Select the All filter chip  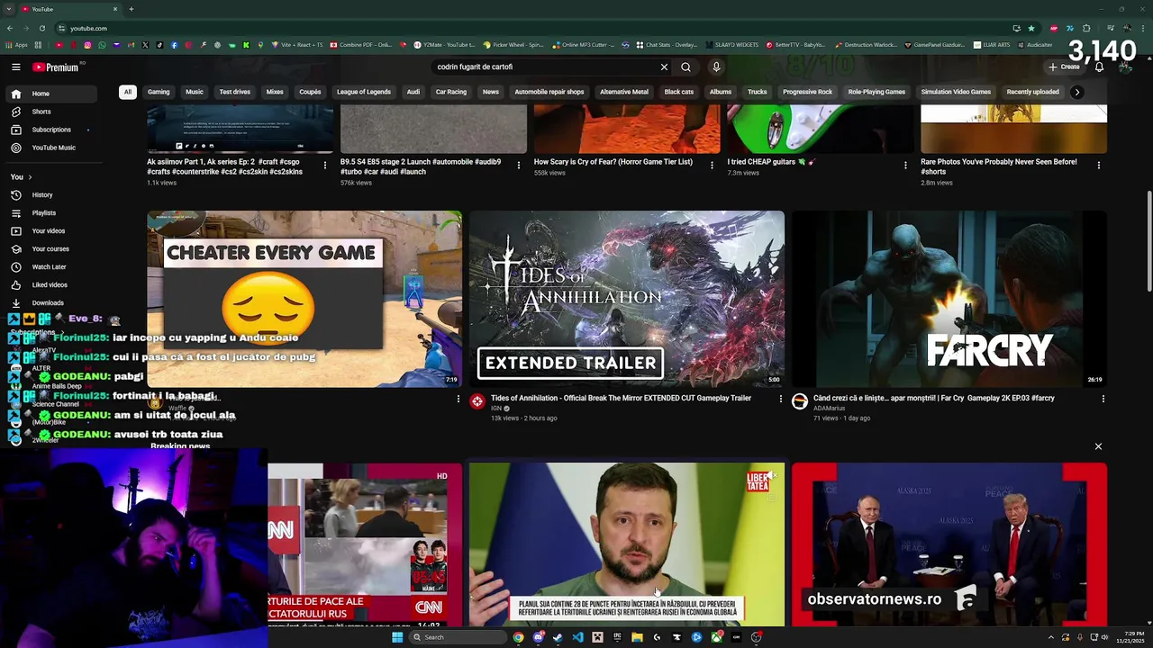(128, 92)
